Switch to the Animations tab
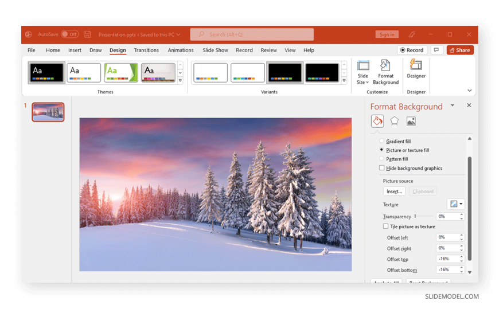This screenshot has height=309, width=499. tap(181, 50)
